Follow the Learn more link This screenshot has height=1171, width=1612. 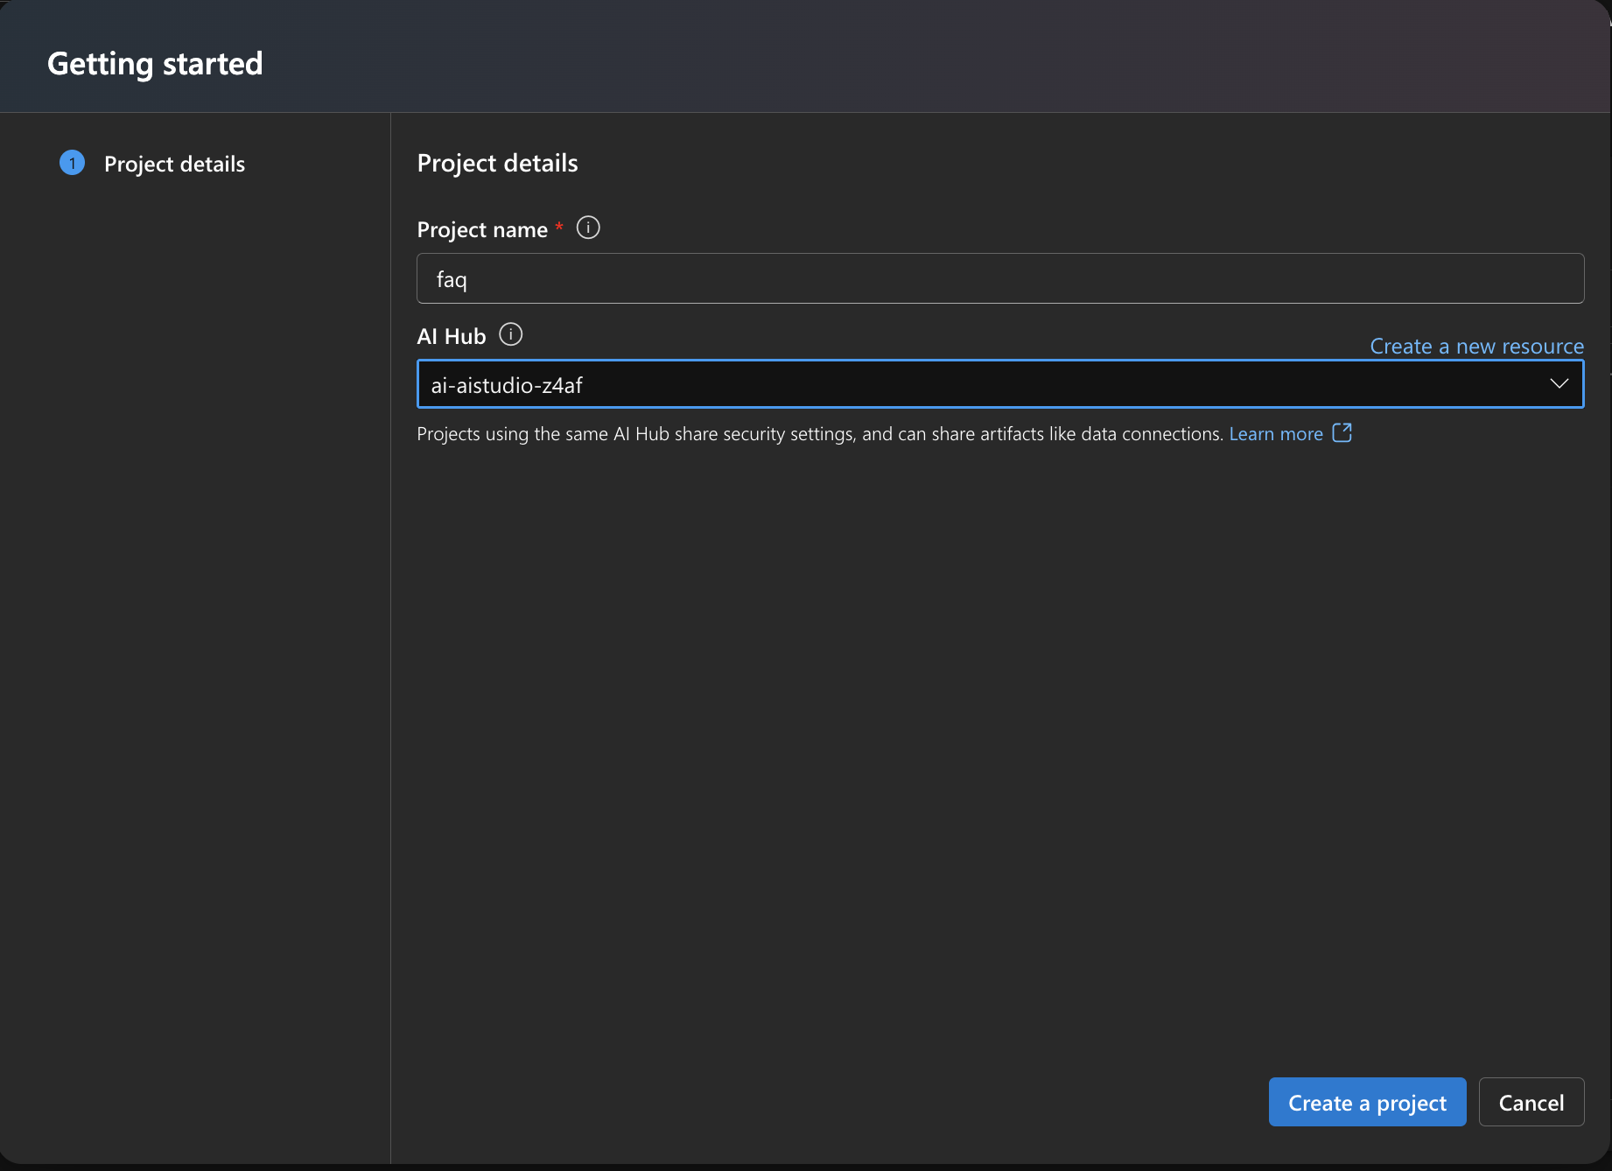tap(1276, 433)
